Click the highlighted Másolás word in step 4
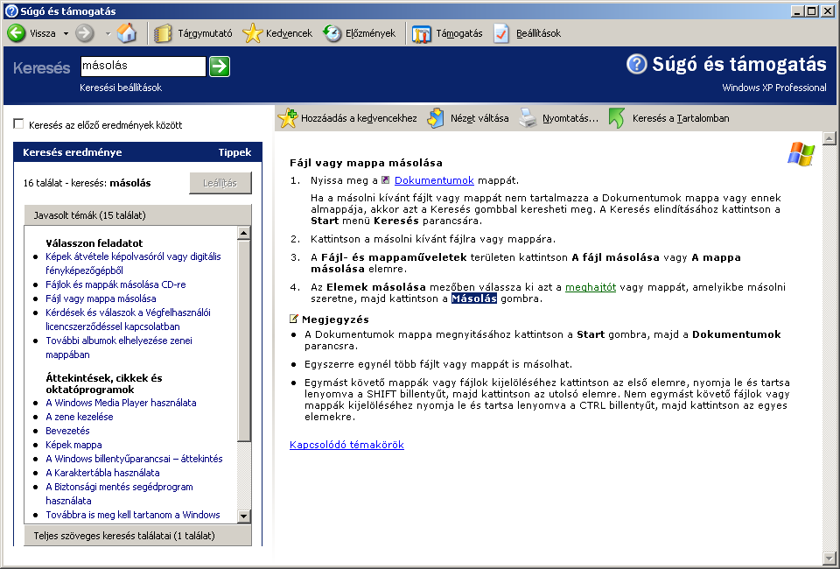Image resolution: width=840 pixels, height=569 pixels. pyautogui.click(x=474, y=299)
